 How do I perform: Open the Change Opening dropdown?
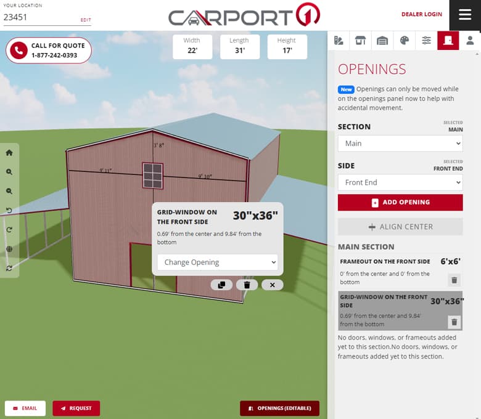[x=217, y=262]
